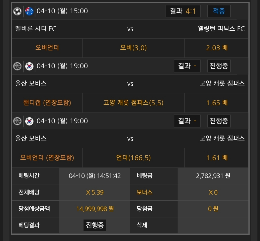Click the 2.03 배 odds cell

pos(217,48)
